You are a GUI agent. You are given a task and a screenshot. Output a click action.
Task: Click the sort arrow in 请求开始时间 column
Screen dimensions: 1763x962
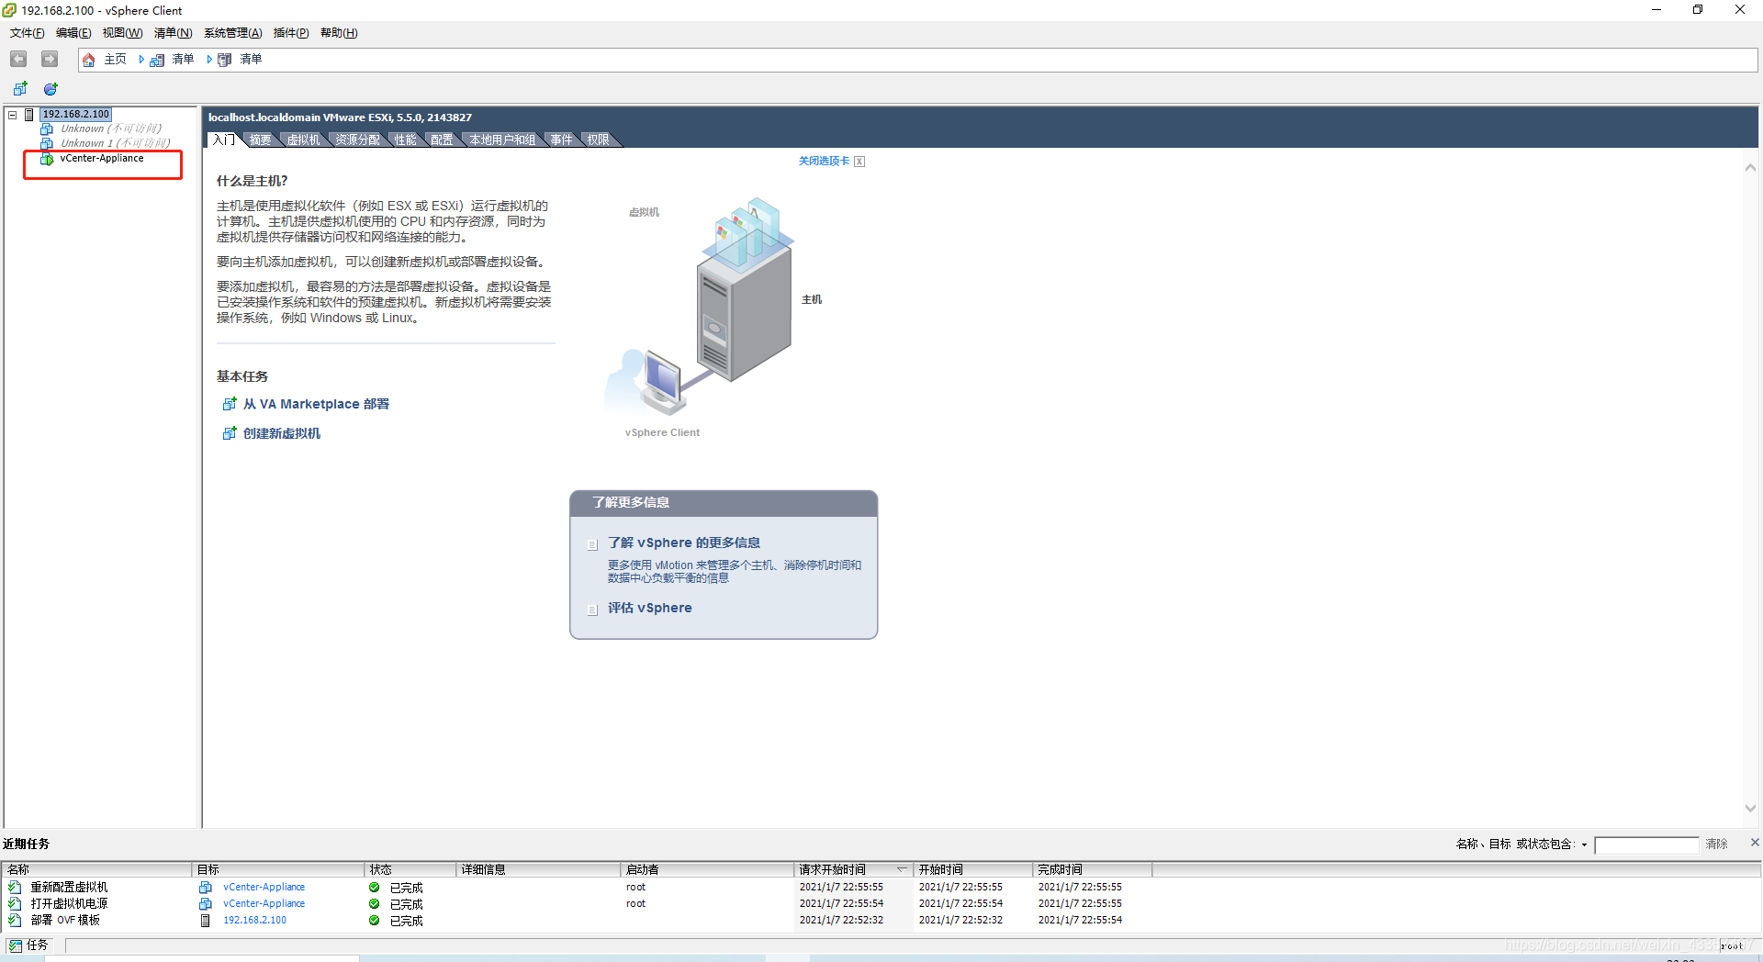(902, 869)
